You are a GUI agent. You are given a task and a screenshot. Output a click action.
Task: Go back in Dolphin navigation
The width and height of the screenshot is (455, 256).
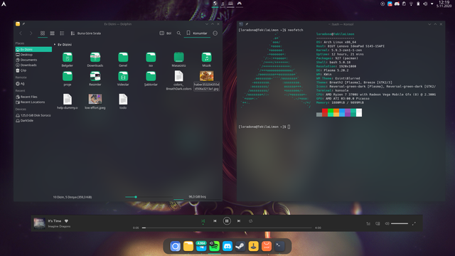coord(21,33)
